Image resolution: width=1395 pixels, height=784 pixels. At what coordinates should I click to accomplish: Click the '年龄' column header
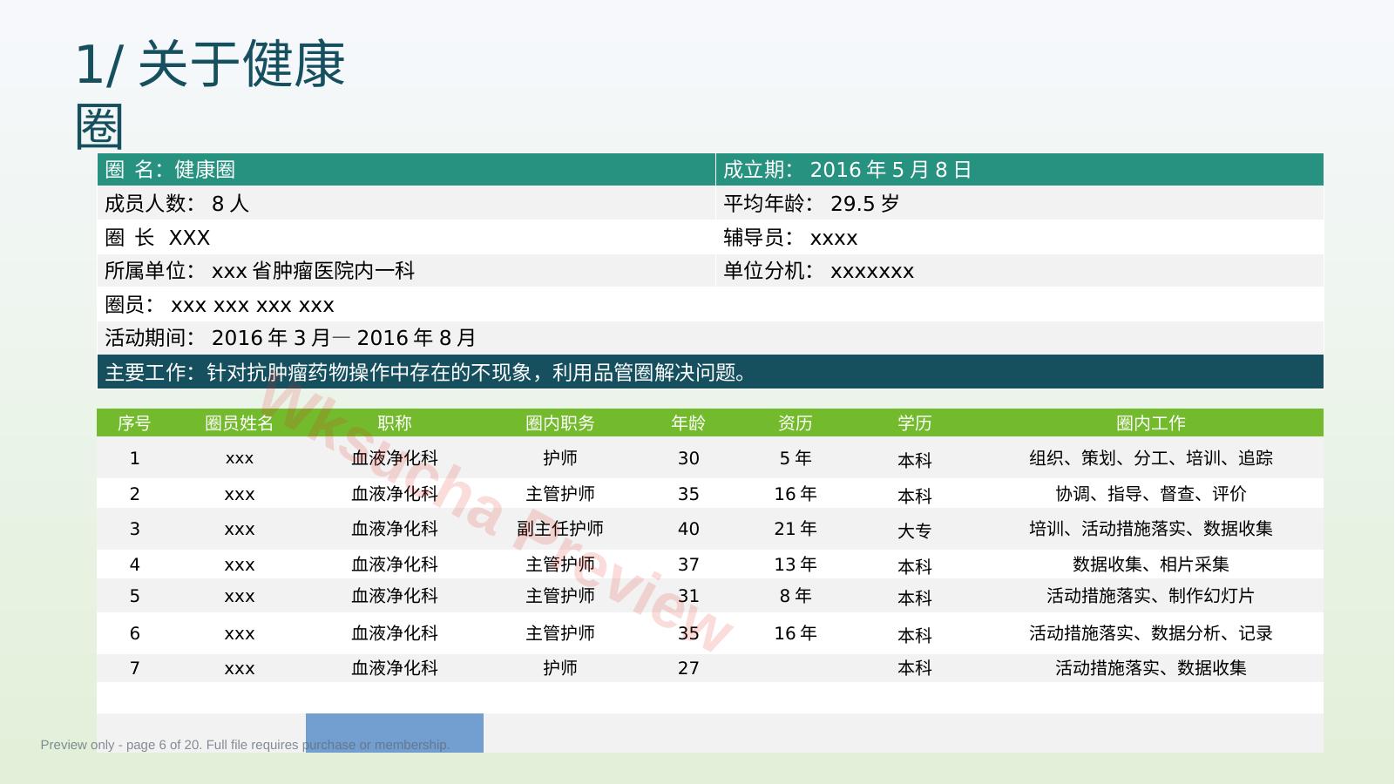[x=688, y=422]
